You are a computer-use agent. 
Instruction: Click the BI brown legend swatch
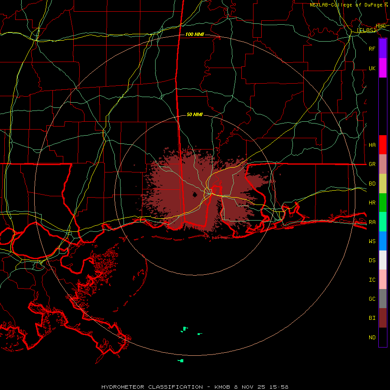click(383, 318)
